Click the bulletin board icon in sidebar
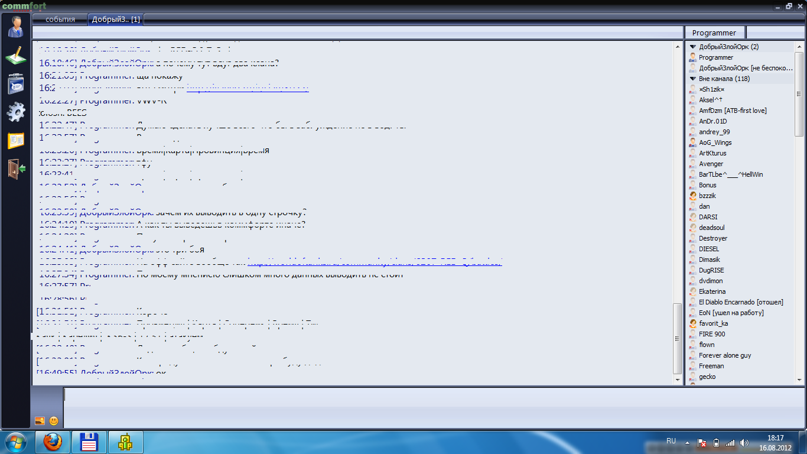The image size is (807, 454). click(16, 83)
